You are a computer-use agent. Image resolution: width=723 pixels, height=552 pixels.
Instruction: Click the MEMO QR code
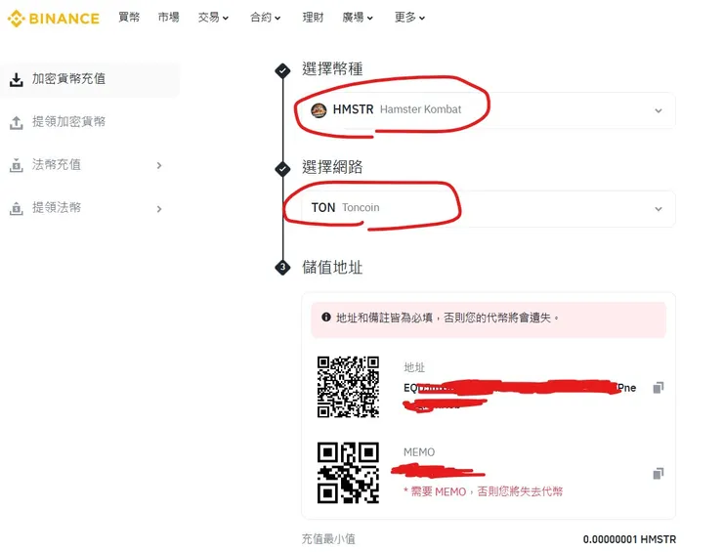pos(348,473)
